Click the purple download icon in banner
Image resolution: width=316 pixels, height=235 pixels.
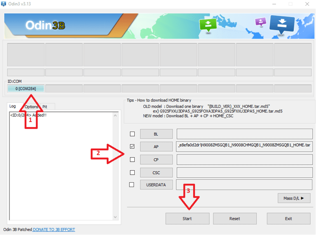[x=260, y=22]
